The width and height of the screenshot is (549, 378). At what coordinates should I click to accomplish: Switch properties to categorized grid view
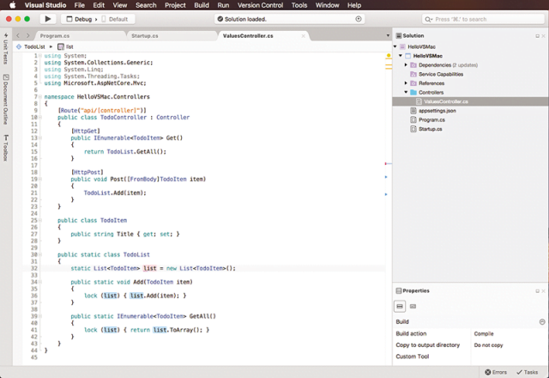coord(400,306)
